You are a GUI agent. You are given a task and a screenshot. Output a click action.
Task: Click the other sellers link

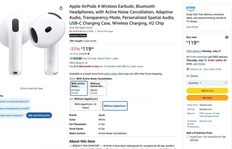pyautogui.click(x=111, y=74)
